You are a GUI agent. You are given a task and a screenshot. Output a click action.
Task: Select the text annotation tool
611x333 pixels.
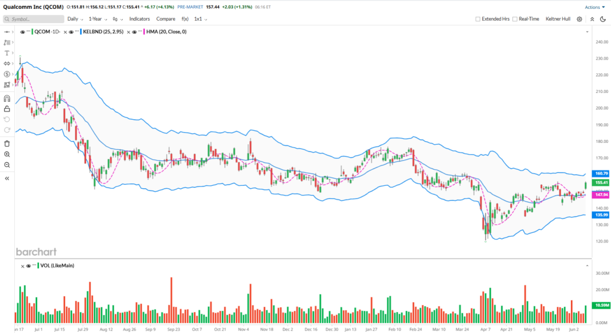coord(7,53)
